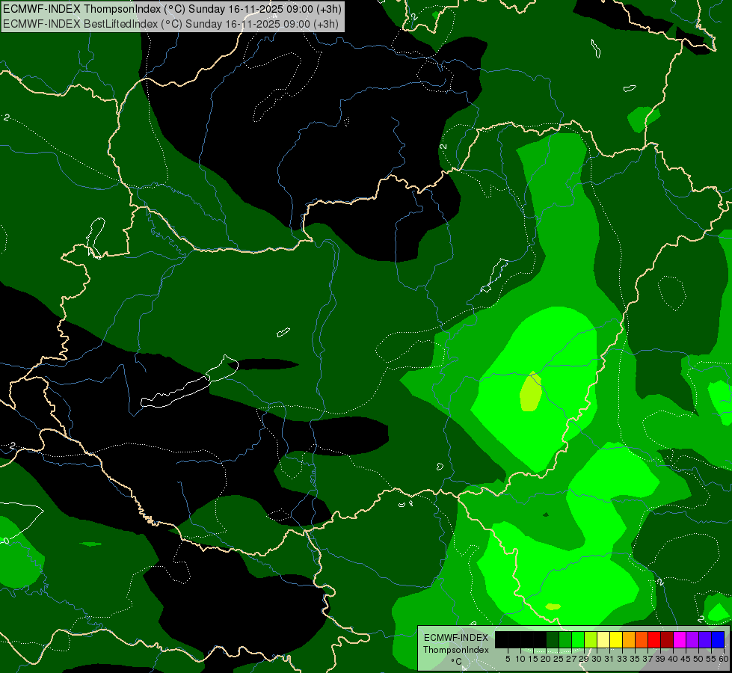Select the yellow-green legend swatch
732x673 pixels.
pos(591,639)
